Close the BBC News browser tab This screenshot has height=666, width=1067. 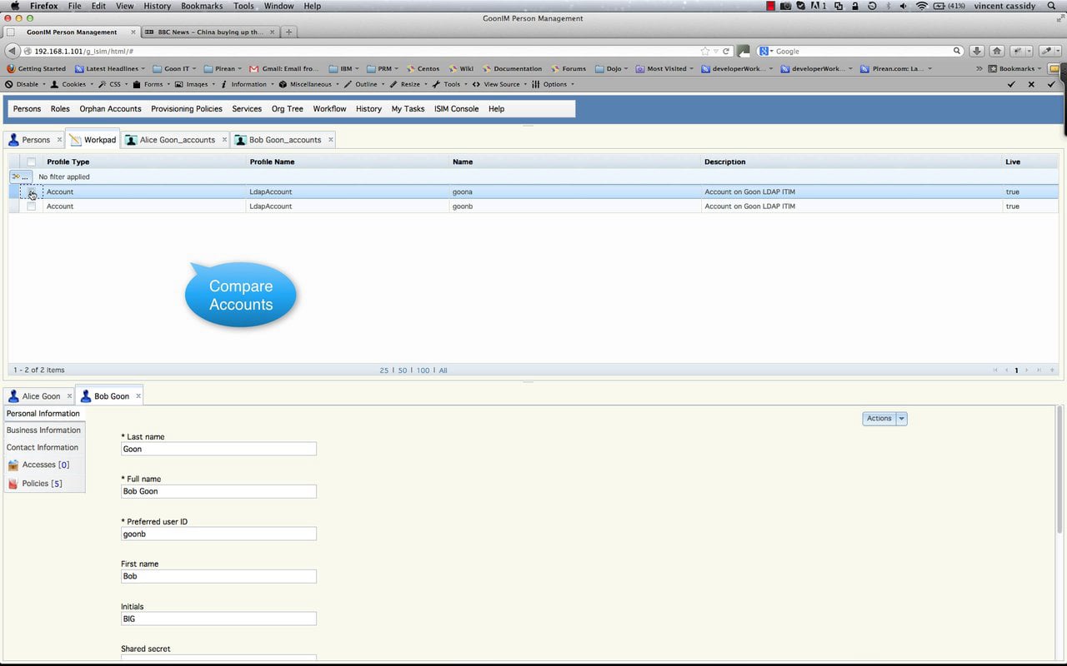pos(272,32)
